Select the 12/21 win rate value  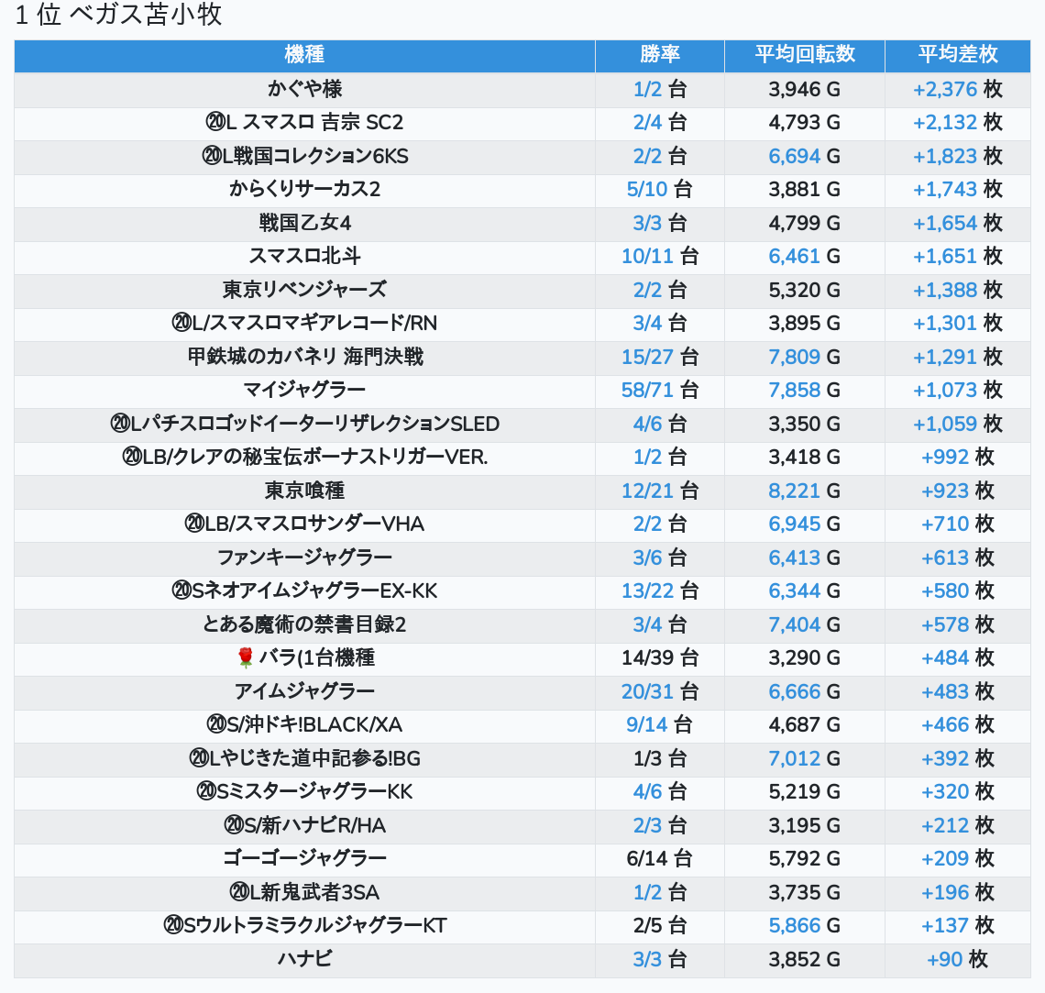tap(660, 491)
